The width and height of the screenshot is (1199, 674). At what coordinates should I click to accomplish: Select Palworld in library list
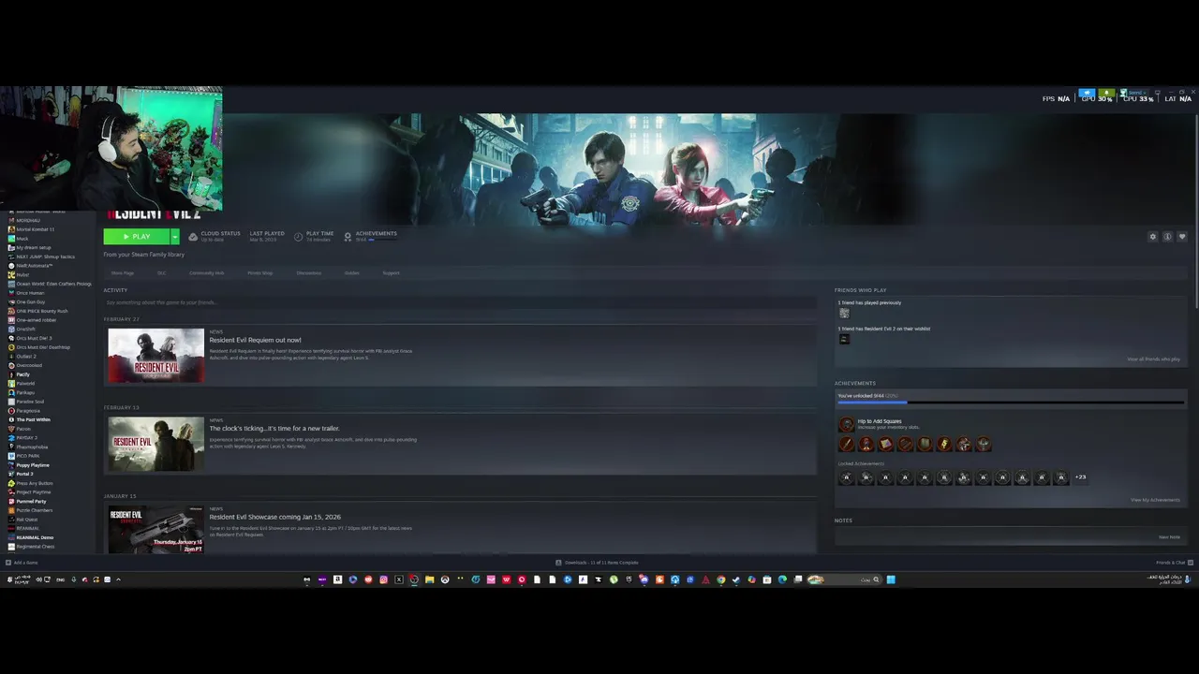(25, 384)
